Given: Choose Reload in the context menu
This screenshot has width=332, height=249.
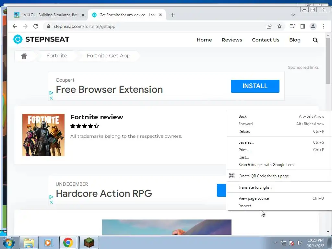Looking at the screenshot, I should point(279,131).
